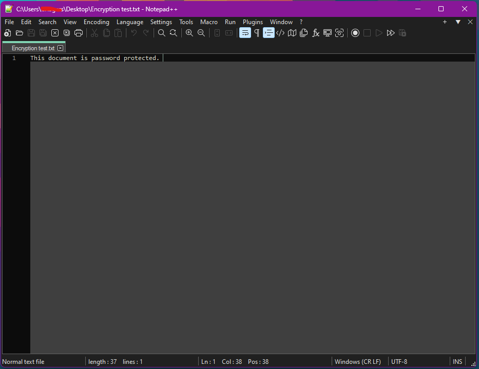Close the Encryption test.txt tab
Viewport: 479px width, 369px height.
[x=61, y=48]
